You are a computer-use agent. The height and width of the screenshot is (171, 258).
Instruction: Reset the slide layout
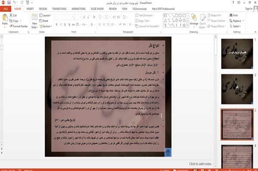[x=44, y=21]
